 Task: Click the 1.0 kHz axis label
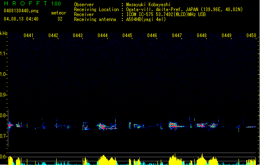tap(3, 74)
